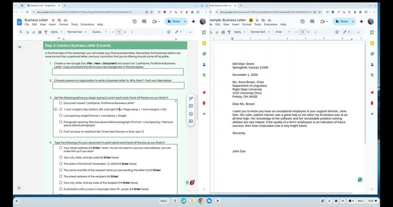The width and height of the screenshot is (393, 207).
Task: Check the Line spacing: single checkbox
Action: (x=61, y=115)
